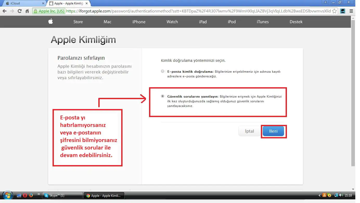The image size is (360, 203).
Task: Click the Apple logo in the navigation bar
Action: [50, 22]
